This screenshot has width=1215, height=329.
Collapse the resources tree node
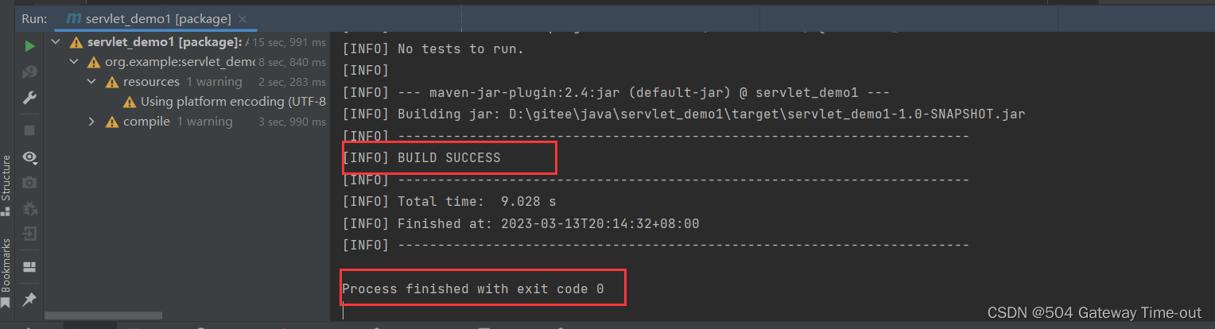pyautogui.click(x=91, y=82)
